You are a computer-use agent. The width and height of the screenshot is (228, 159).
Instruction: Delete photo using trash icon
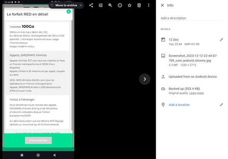[x=139, y=5]
